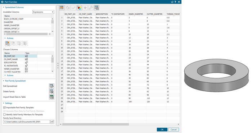Click the grayed second icon in the spreadsheet toolbar

click(x=68, y=8)
